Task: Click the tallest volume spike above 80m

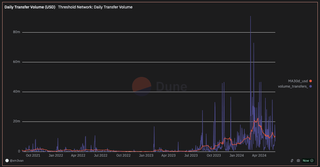Action: point(250,17)
